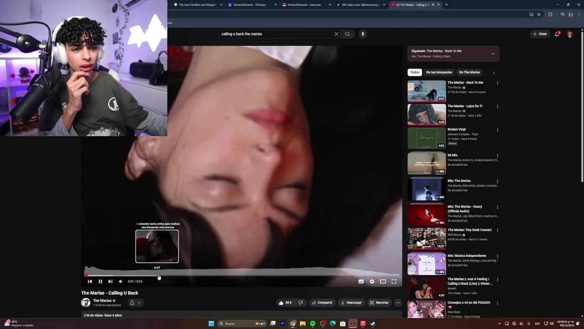Open Premiere Pro from the taskbar

[282, 324]
